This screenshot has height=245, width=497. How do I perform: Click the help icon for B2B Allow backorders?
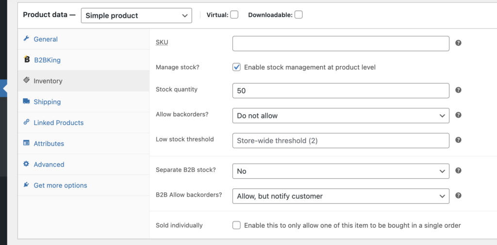(458, 196)
